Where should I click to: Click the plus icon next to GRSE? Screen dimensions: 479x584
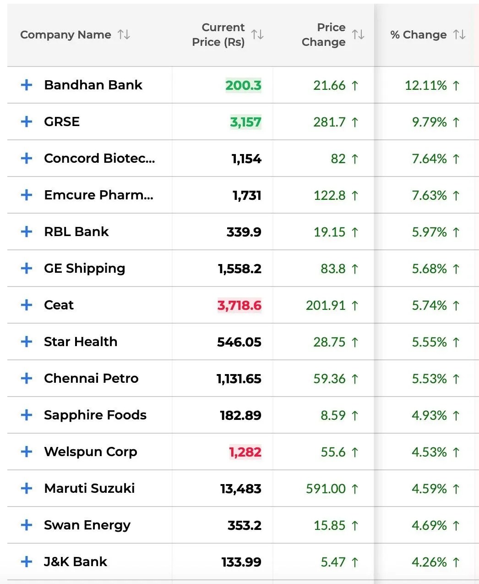coord(27,122)
